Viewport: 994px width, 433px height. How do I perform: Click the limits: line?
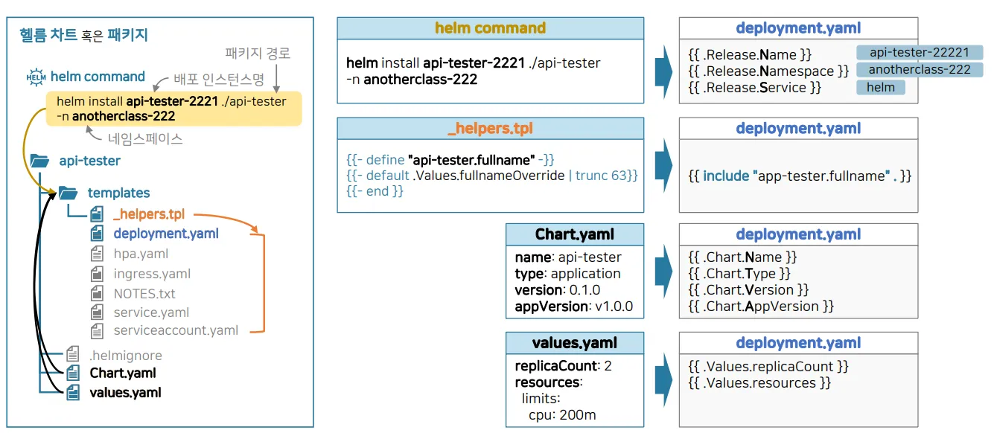point(541,400)
